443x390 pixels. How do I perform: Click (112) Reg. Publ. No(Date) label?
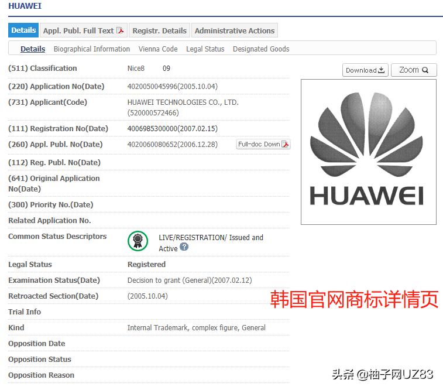[x=54, y=163]
